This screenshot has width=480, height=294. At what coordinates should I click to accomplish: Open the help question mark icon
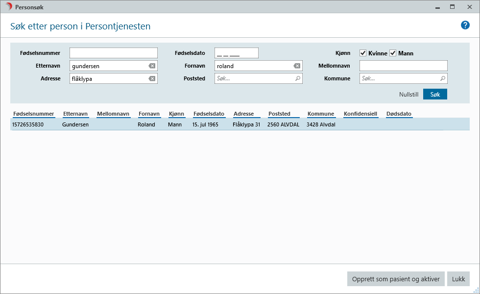coord(465,25)
